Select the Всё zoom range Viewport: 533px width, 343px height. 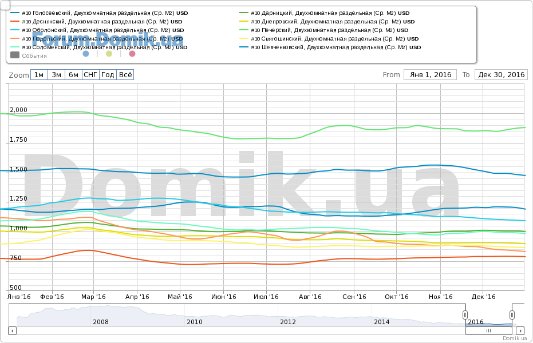point(125,75)
